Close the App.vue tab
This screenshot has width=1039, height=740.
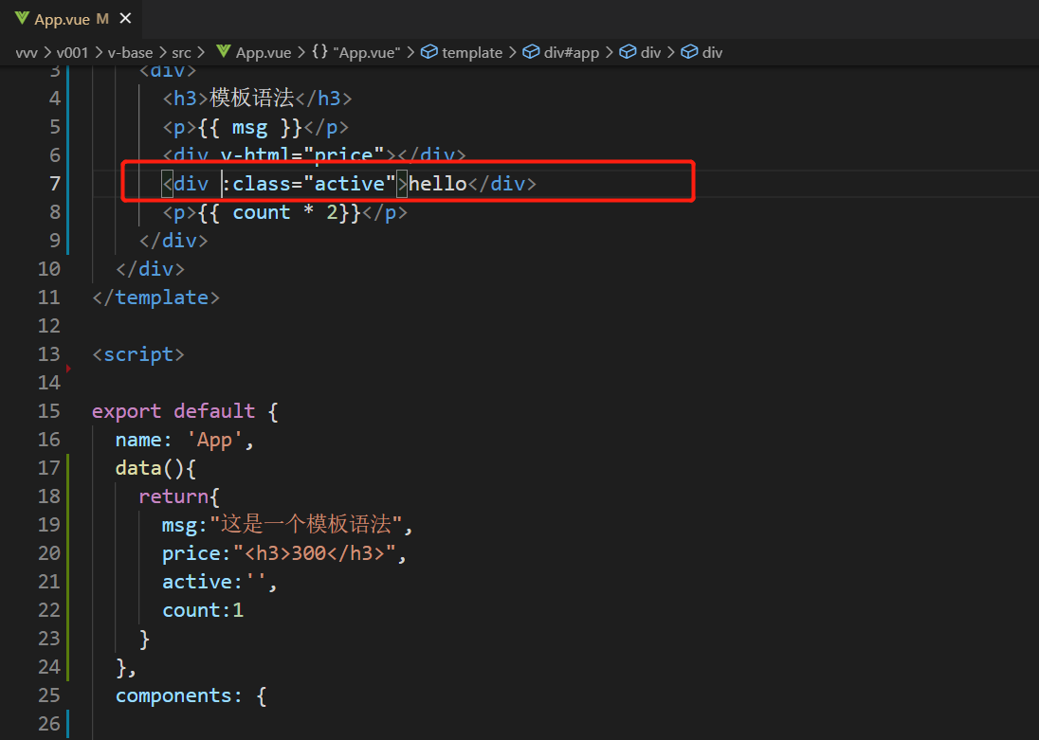[125, 19]
